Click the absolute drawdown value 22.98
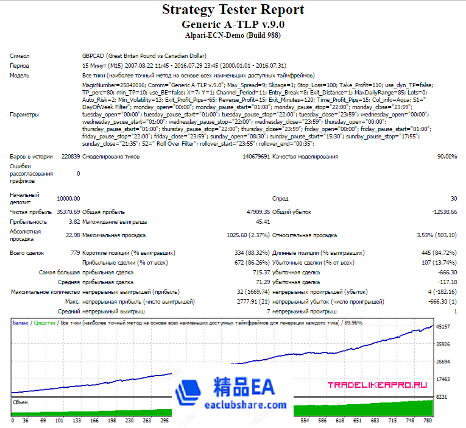Image resolution: width=466 pixels, height=428 pixels. (73, 235)
